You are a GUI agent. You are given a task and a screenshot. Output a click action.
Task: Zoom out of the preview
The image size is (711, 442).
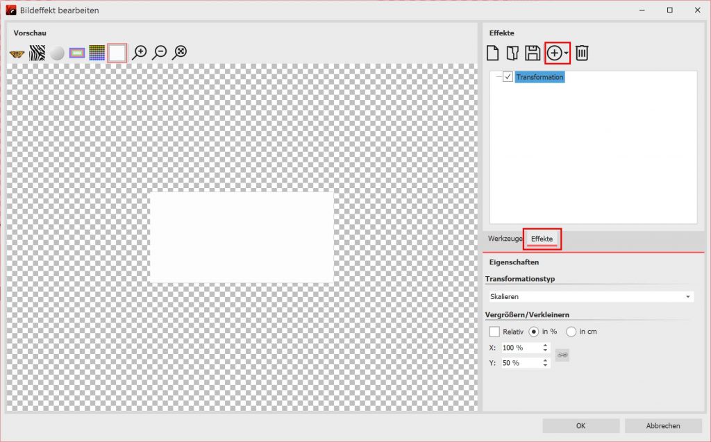159,53
